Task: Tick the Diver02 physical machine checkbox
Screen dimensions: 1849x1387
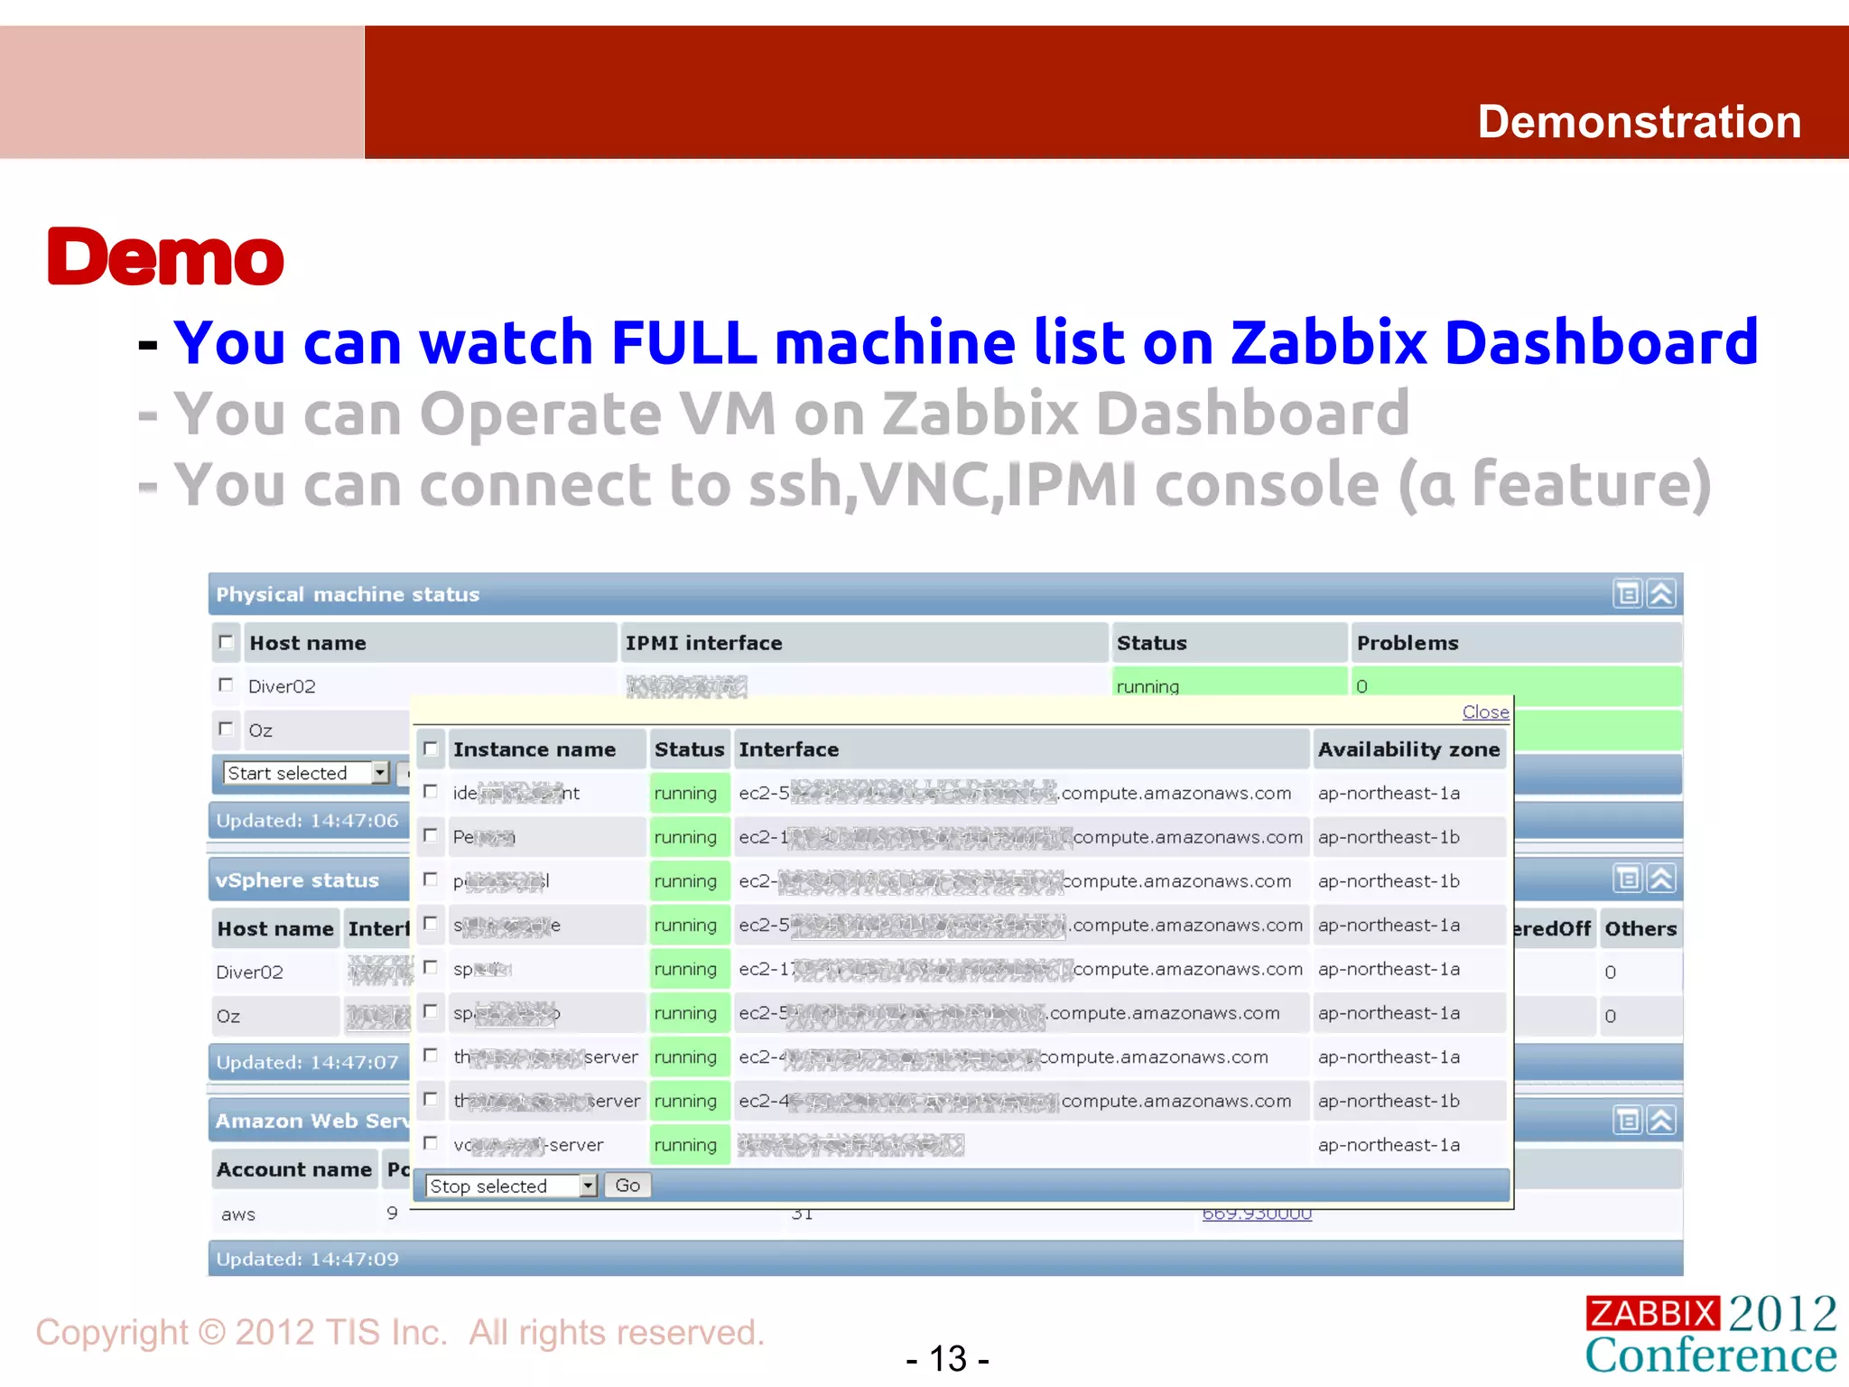Action: tap(226, 684)
